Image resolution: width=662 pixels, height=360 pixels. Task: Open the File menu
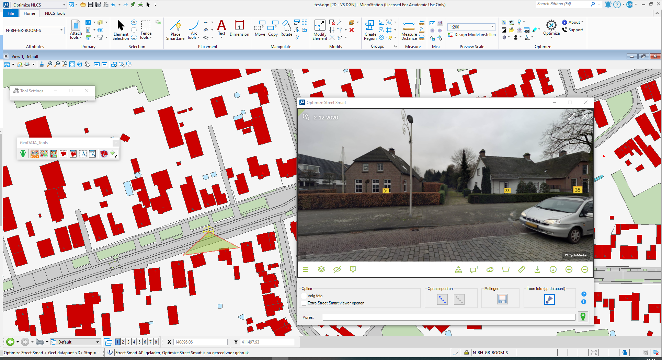pos(11,13)
